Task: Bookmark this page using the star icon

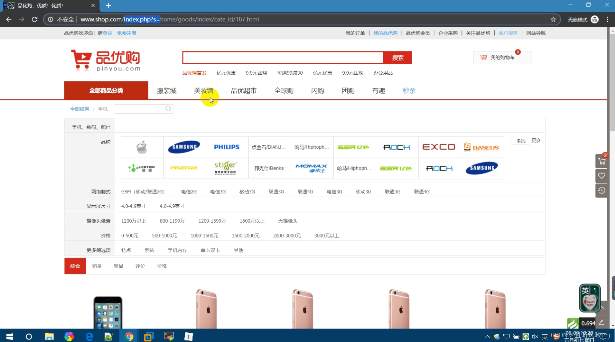Action: (x=553, y=19)
